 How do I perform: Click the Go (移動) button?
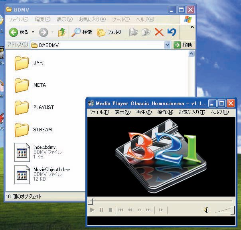pyautogui.click(x=183, y=45)
